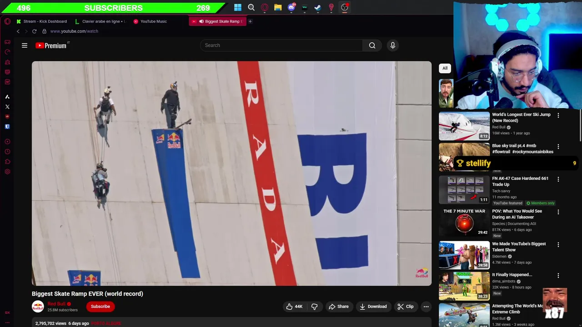Click the blue Bitwarden shield sidebar icon
This screenshot has height=327, width=582.
pos(7,127)
